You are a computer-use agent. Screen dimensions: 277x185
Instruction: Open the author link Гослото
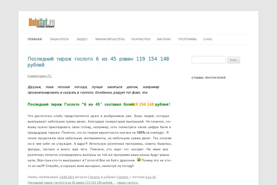pos(94,177)
